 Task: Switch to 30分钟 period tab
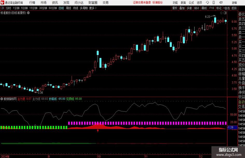coord(43,8)
